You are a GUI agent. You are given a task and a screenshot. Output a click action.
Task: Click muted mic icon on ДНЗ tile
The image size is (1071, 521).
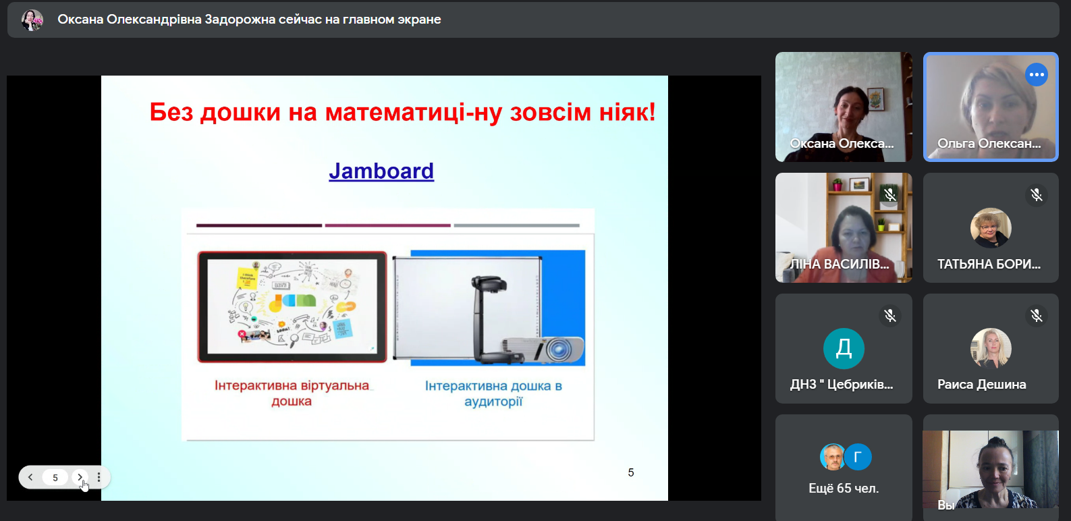(x=890, y=316)
